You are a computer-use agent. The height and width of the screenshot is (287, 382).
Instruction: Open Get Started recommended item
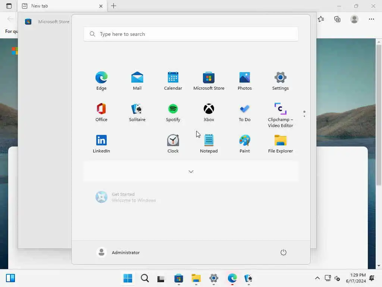(125, 197)
